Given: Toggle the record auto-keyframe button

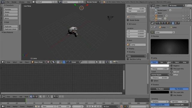Looking at the screenshot, I should coord(121,106).
